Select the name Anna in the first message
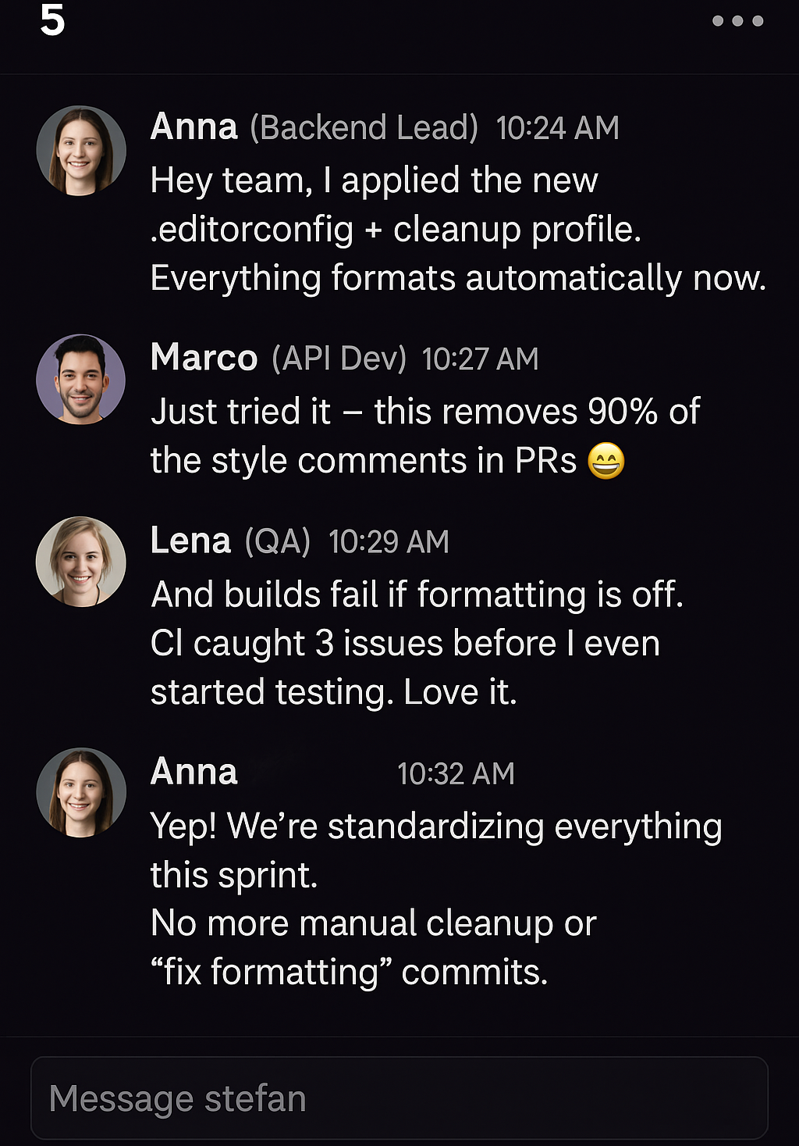 coord(194,127)
